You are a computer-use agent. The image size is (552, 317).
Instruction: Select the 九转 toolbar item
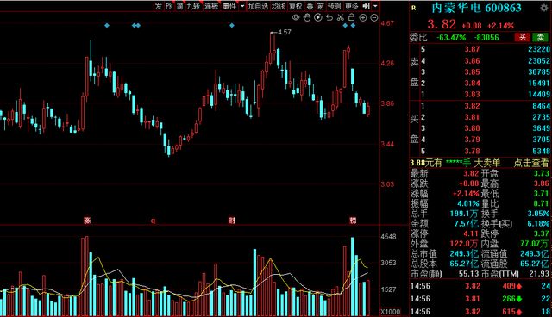pyautogui.click(x=193, y=6)
